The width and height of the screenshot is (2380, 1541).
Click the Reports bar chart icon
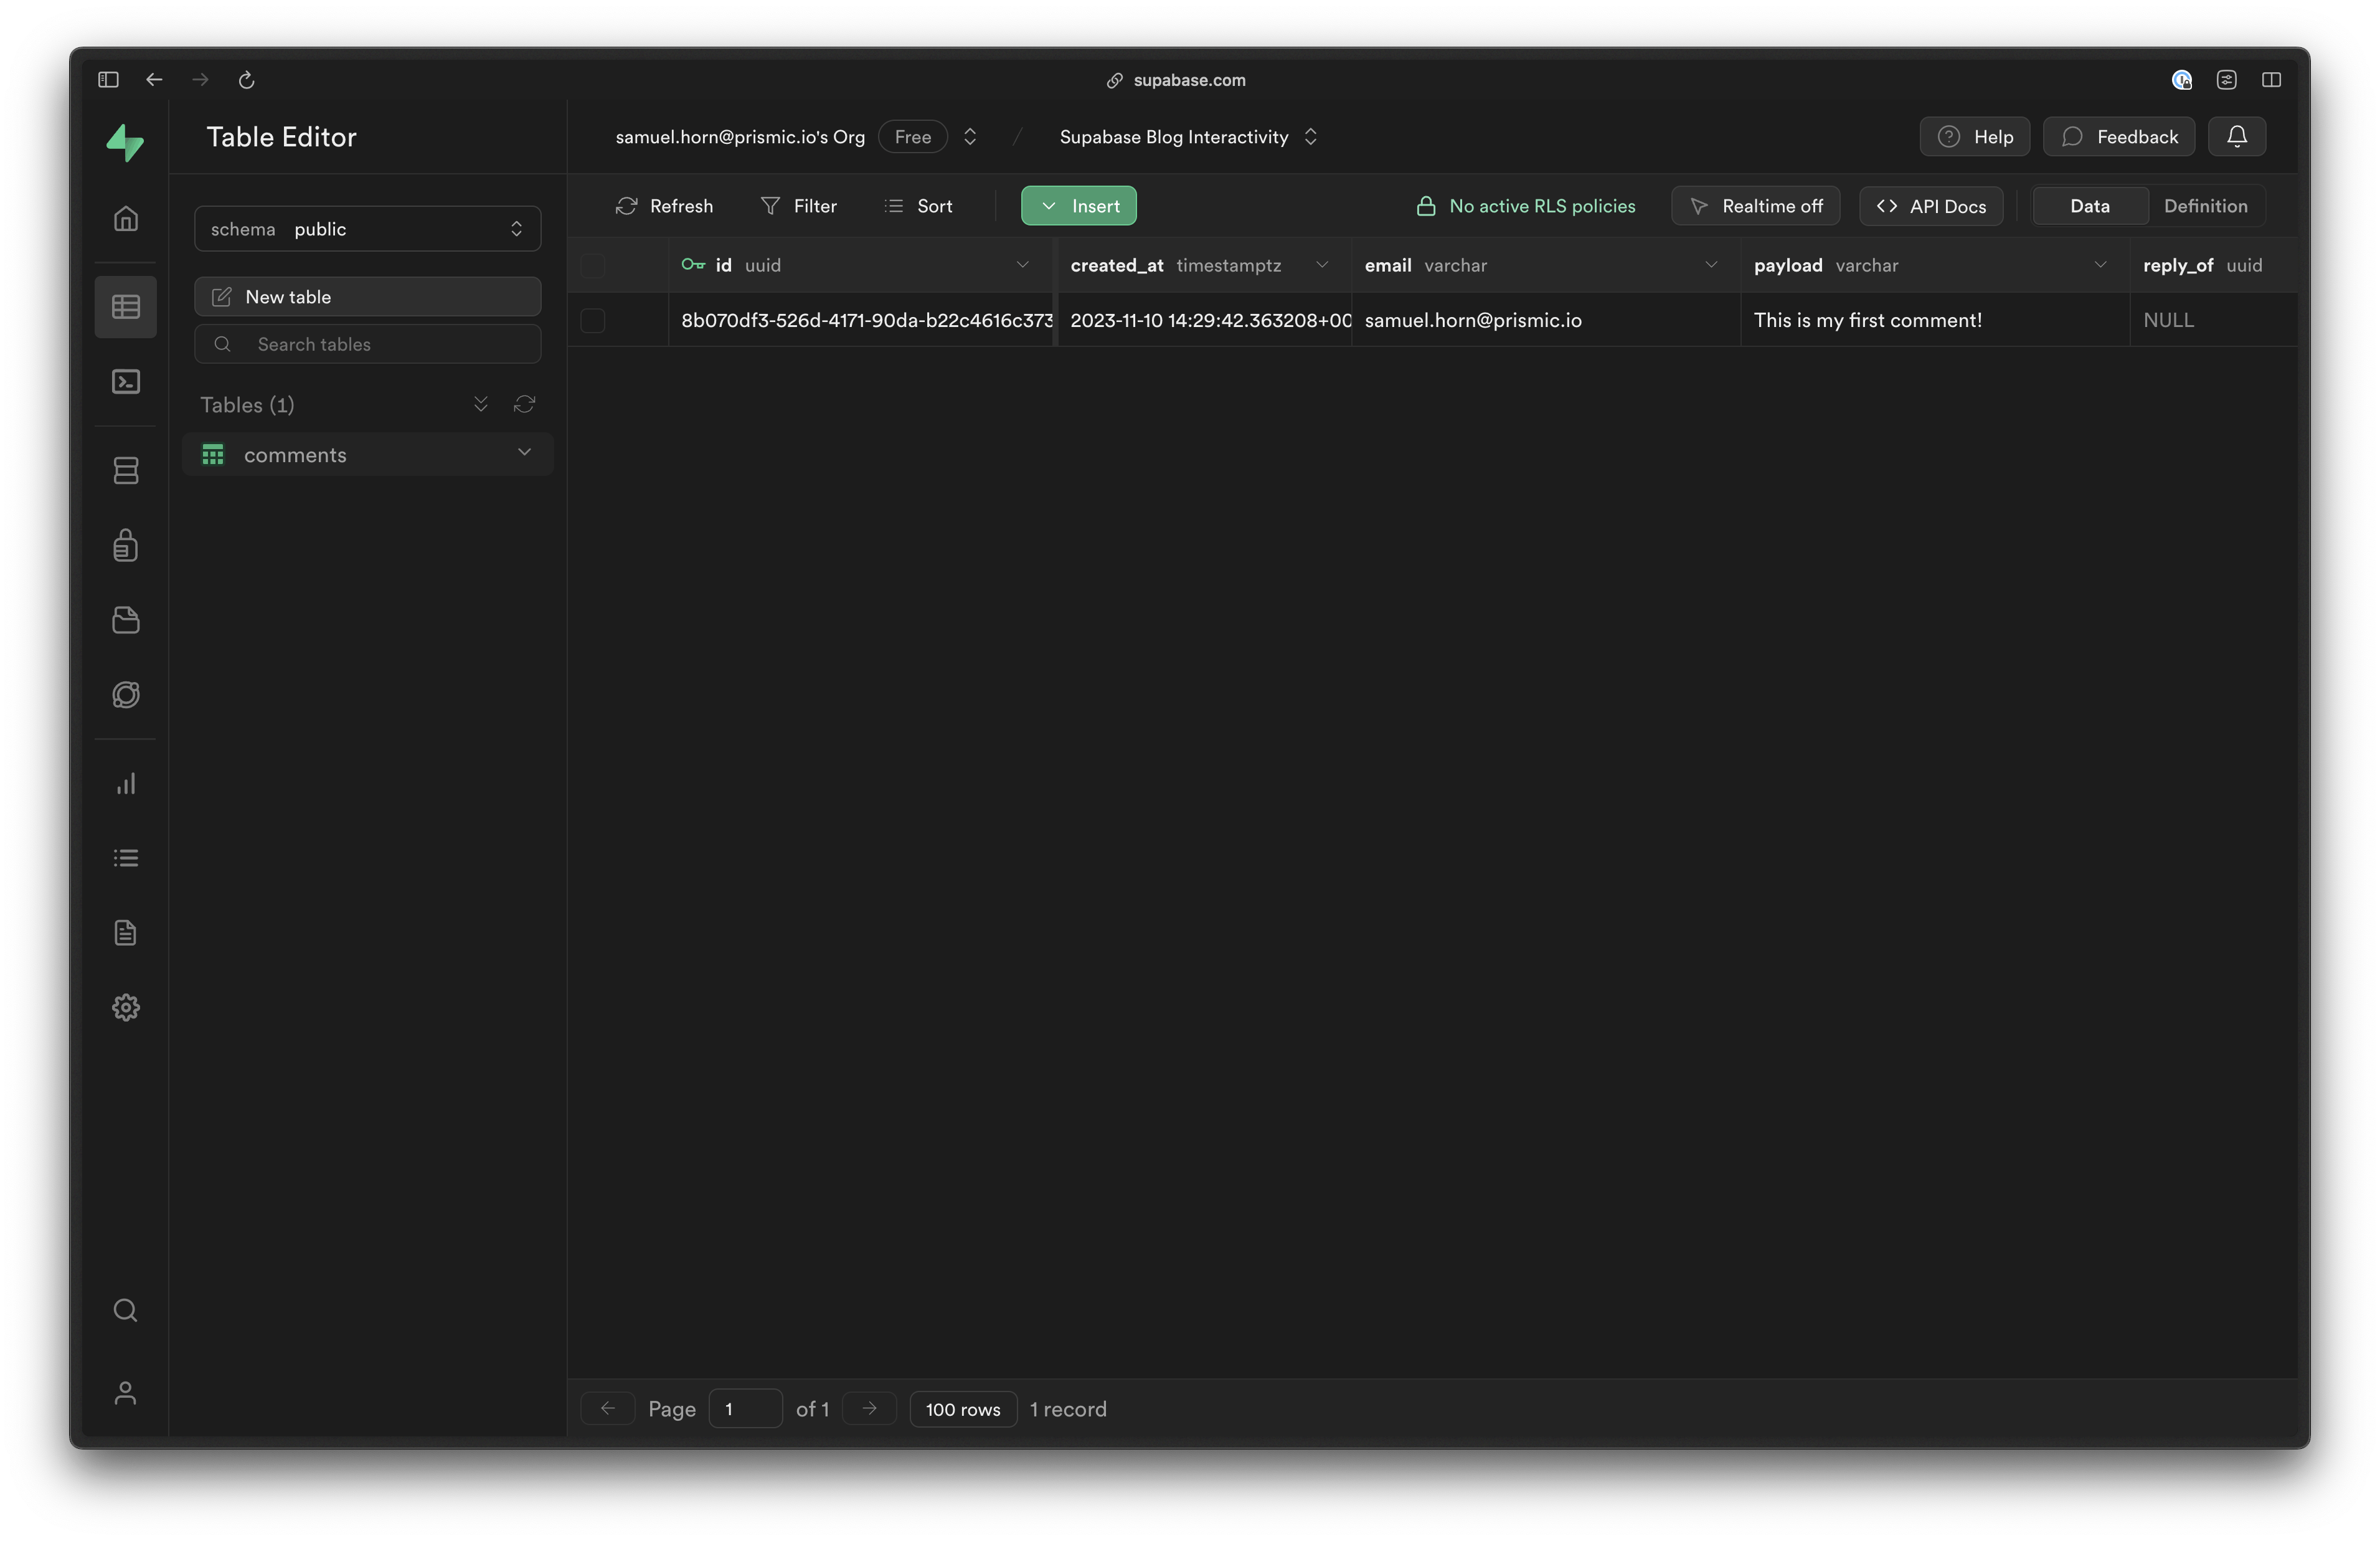(125, 784)
